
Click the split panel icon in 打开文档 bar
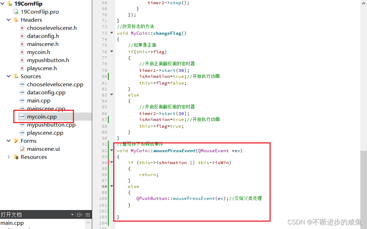point(80,215)
